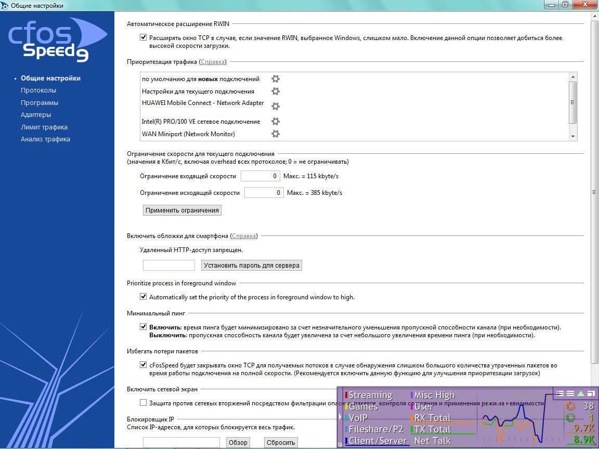Viewport: 599px width, 449px height.
Task: Open Справка link next to Приоритезация трафика
Action: tap(213, 62)
